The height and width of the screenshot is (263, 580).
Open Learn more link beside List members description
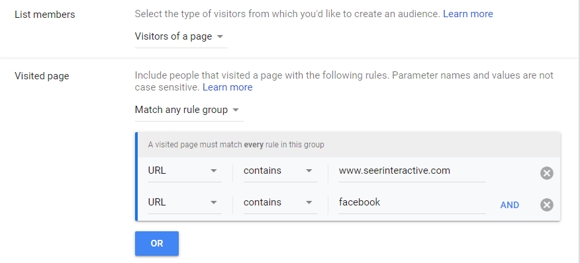(468, 14)
